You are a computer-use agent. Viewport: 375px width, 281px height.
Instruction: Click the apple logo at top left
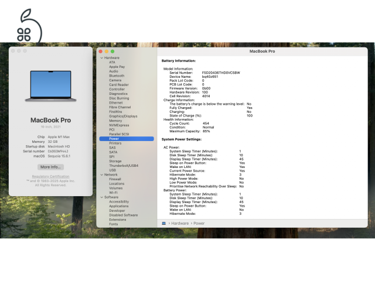[x=29, y=25]
